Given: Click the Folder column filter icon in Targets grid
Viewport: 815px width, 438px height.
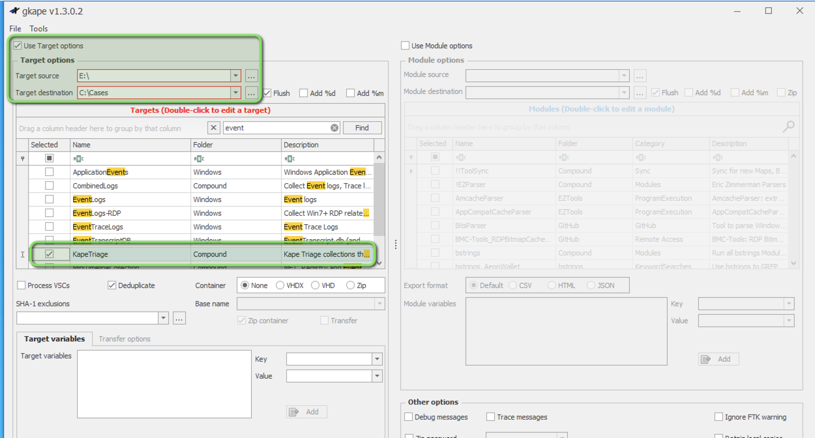Looking at the screenshot, I should click(x=199, y=158).
